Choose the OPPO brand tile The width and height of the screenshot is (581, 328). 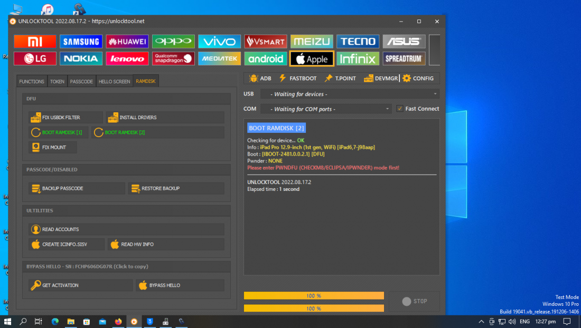tap(173, 42)
